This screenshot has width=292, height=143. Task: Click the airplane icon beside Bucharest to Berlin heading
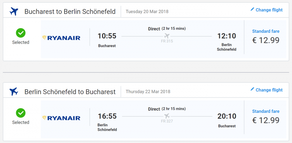(x=14, y=11)
